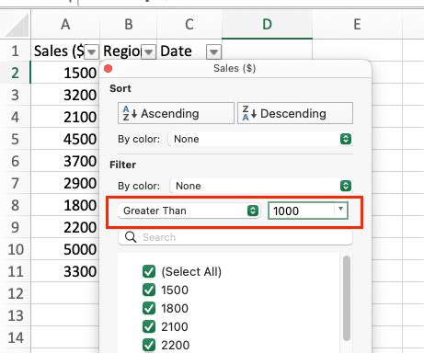Click cell containing 3300
This screenshot has height=353, width=424.
65,271
